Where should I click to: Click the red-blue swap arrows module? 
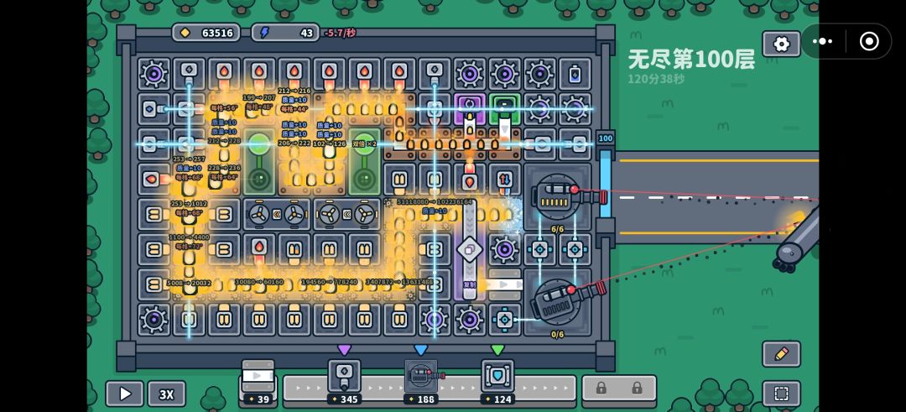click(x=504, y=179)
